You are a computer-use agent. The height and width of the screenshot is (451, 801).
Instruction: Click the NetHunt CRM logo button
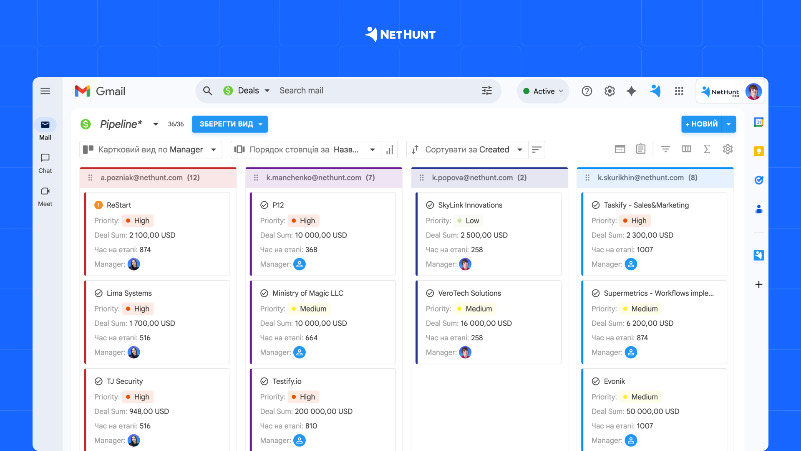tap(720, 91)
